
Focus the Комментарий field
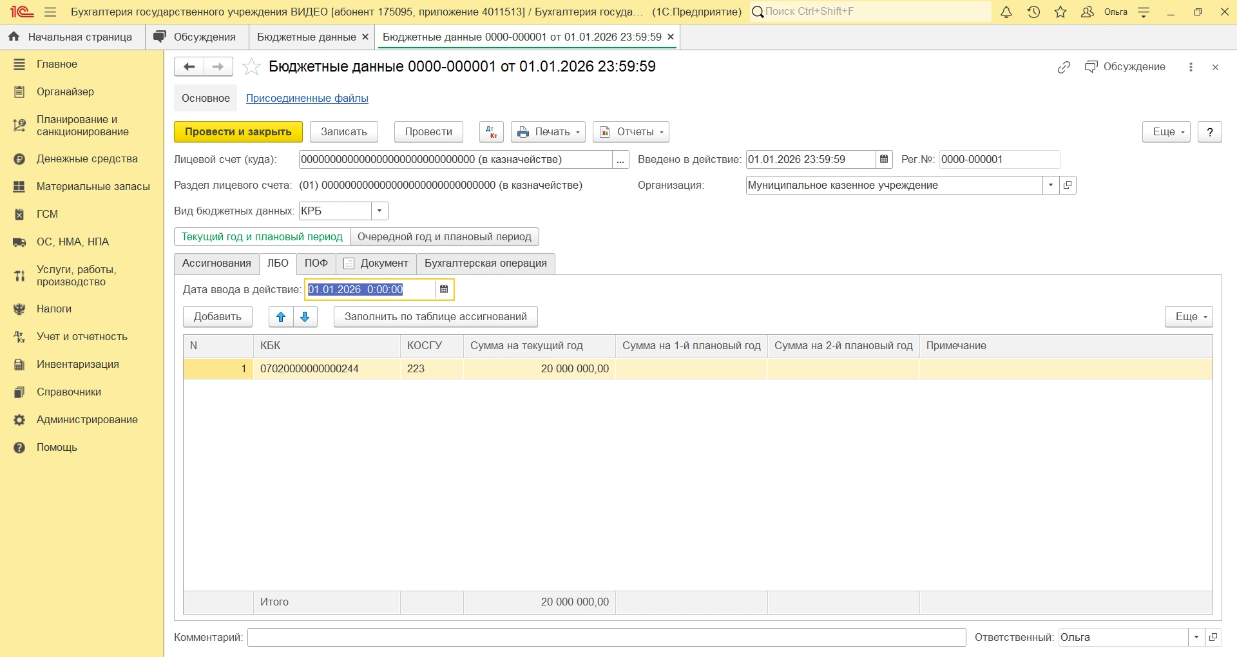point(607,638)
